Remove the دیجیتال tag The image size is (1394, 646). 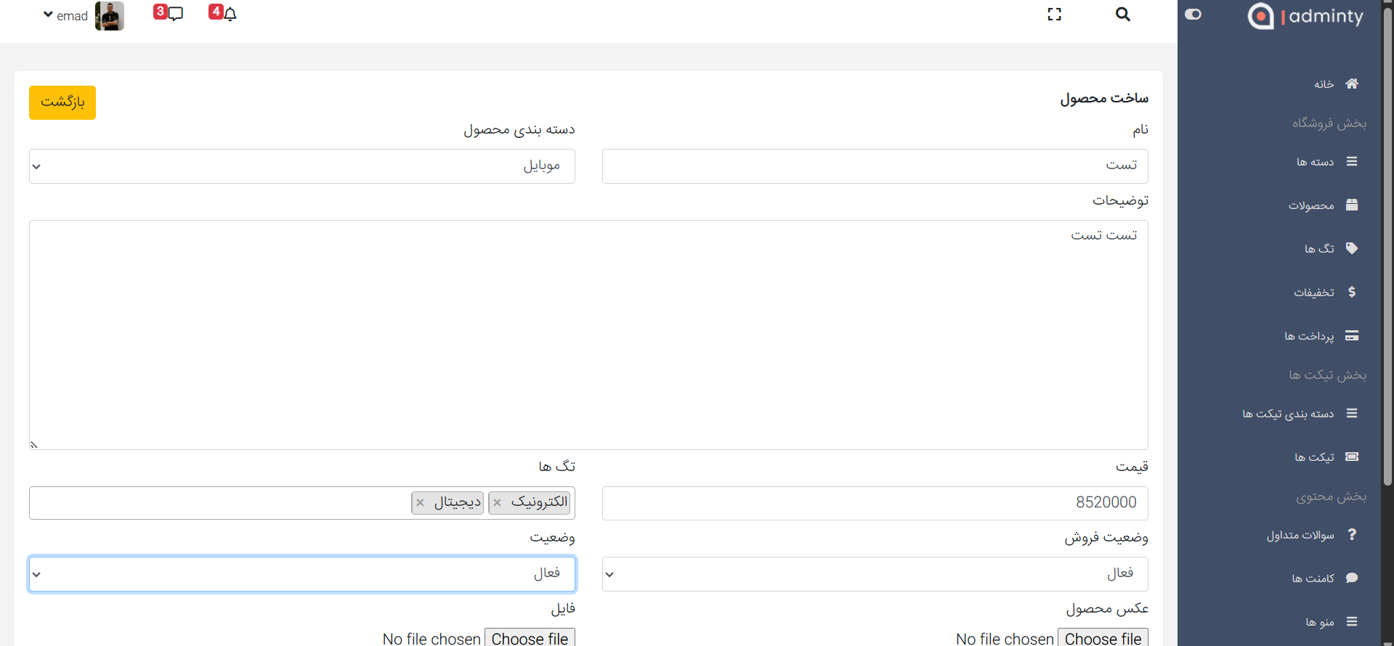(420, 502)
